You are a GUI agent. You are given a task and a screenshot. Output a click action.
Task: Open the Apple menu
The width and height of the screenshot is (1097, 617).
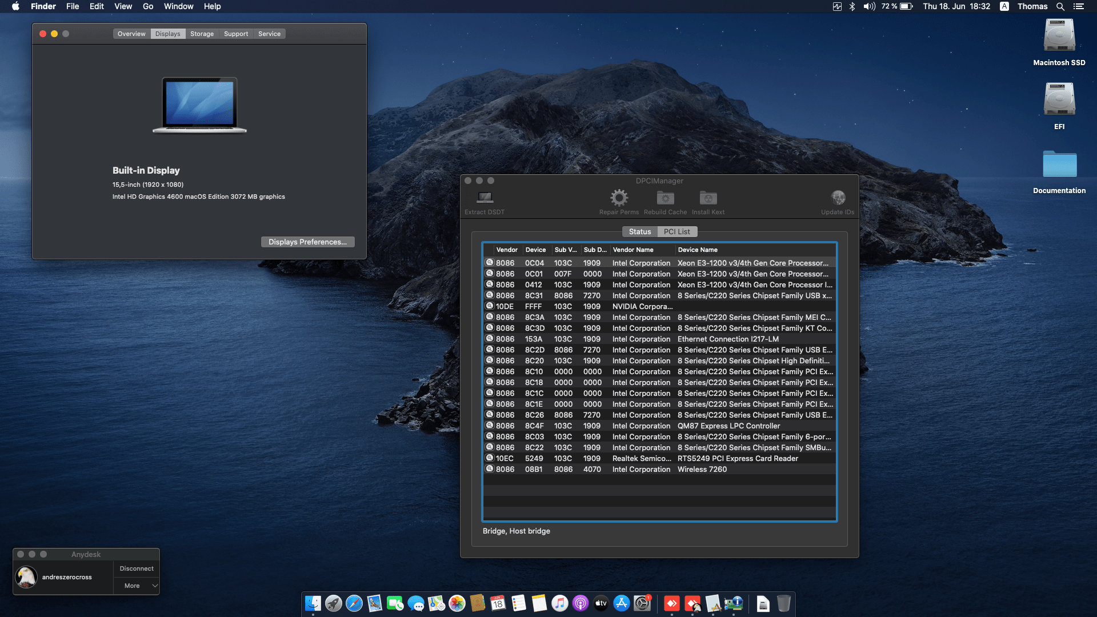15,6
